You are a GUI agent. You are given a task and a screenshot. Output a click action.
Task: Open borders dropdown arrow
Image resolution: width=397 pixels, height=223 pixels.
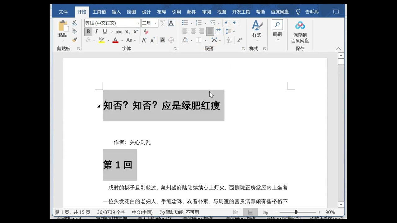[x=205, y=40]
